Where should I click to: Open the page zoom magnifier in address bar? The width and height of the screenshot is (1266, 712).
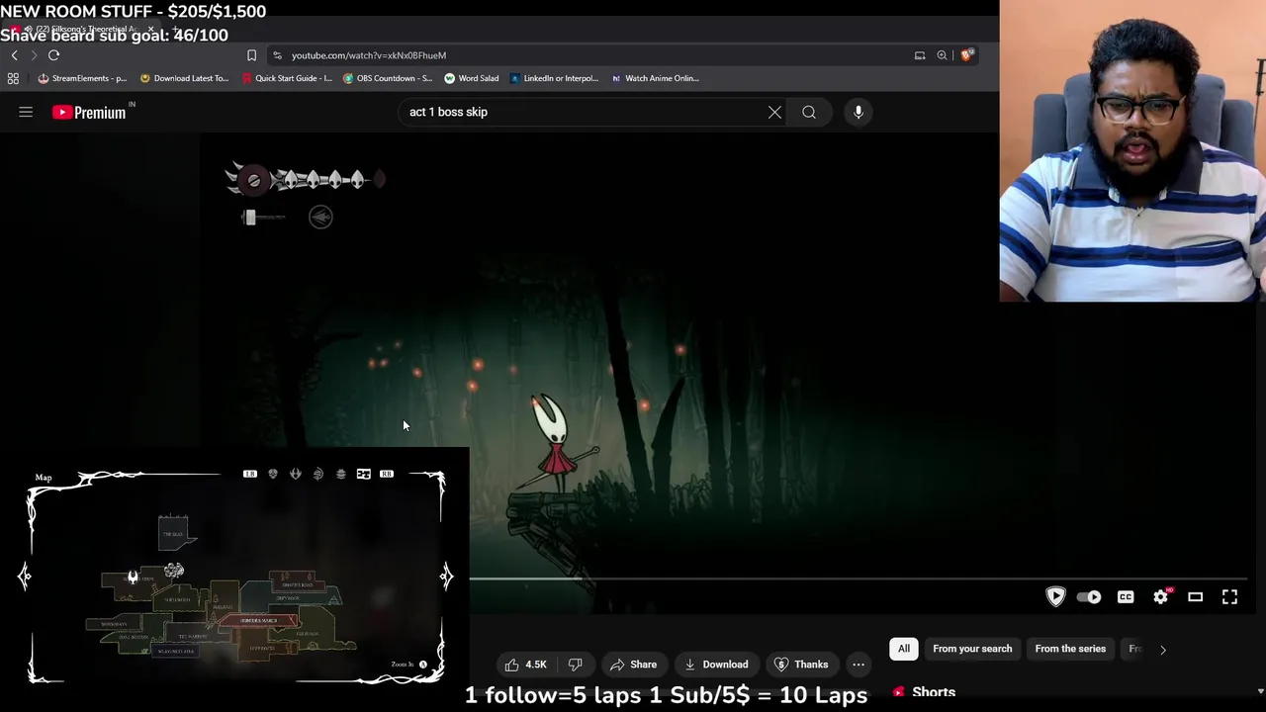(x=942, y=55)
